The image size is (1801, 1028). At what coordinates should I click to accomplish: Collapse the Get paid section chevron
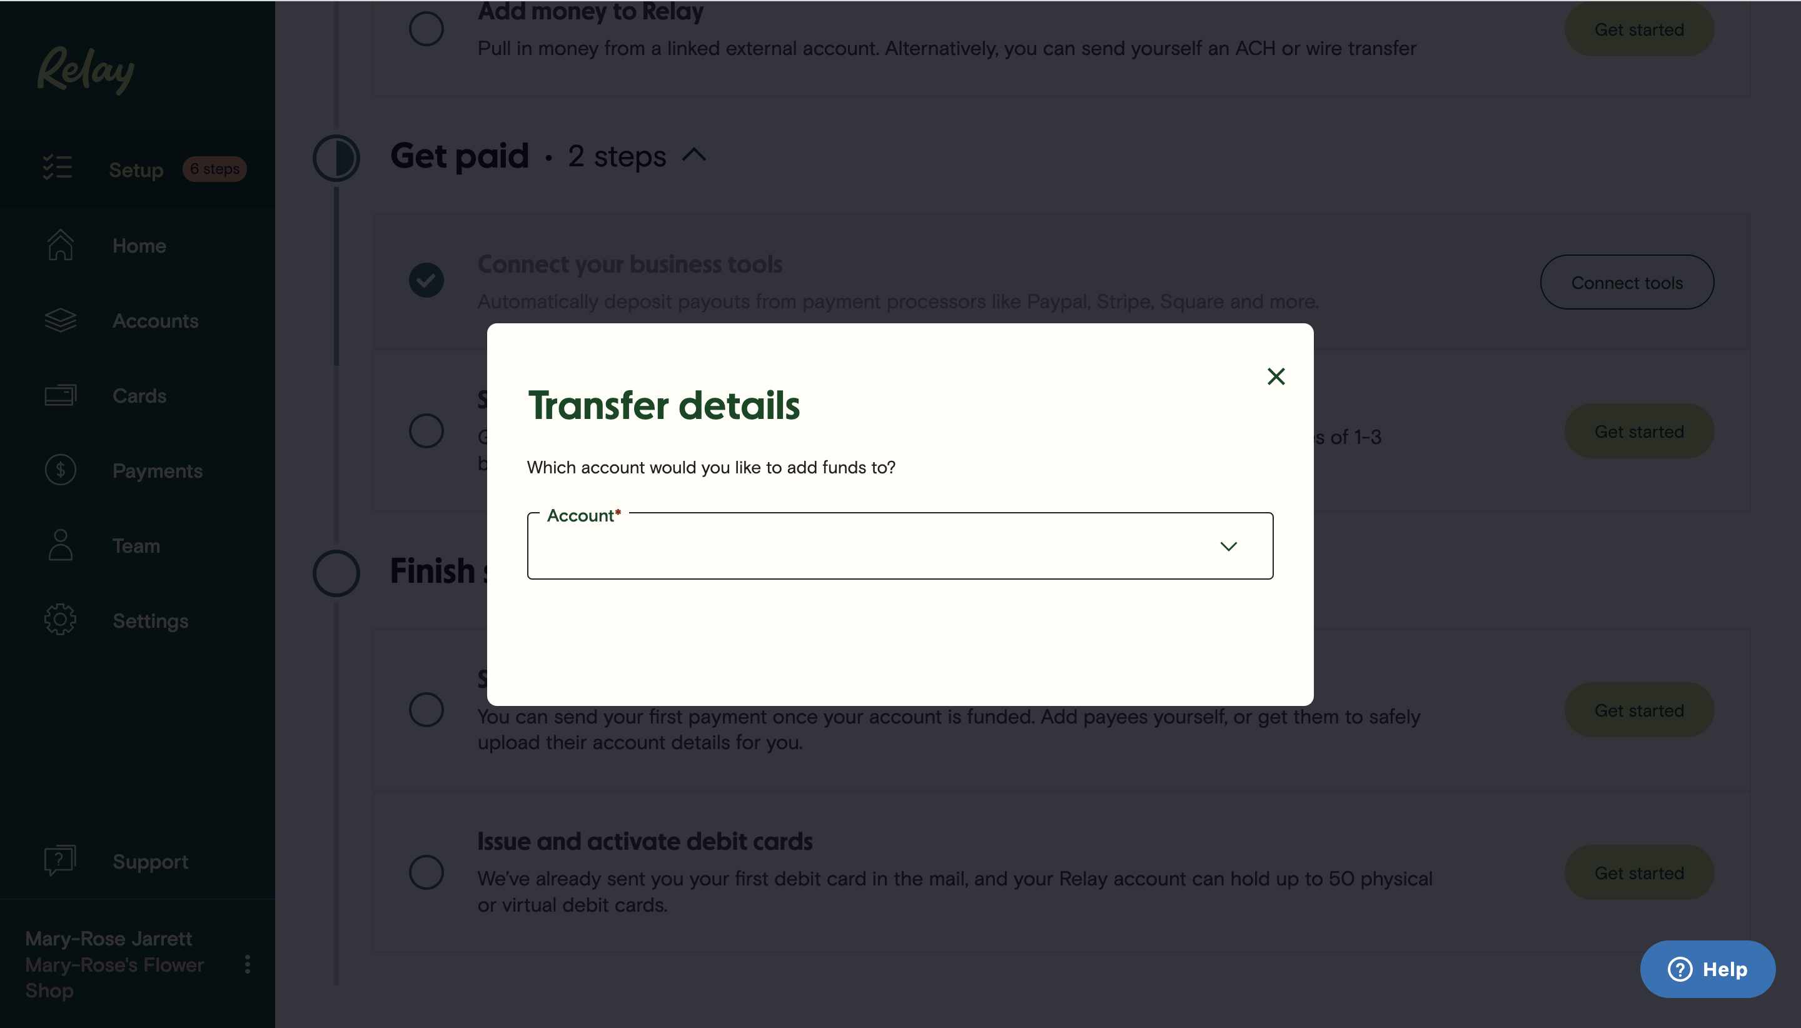[x=694, y=154]
